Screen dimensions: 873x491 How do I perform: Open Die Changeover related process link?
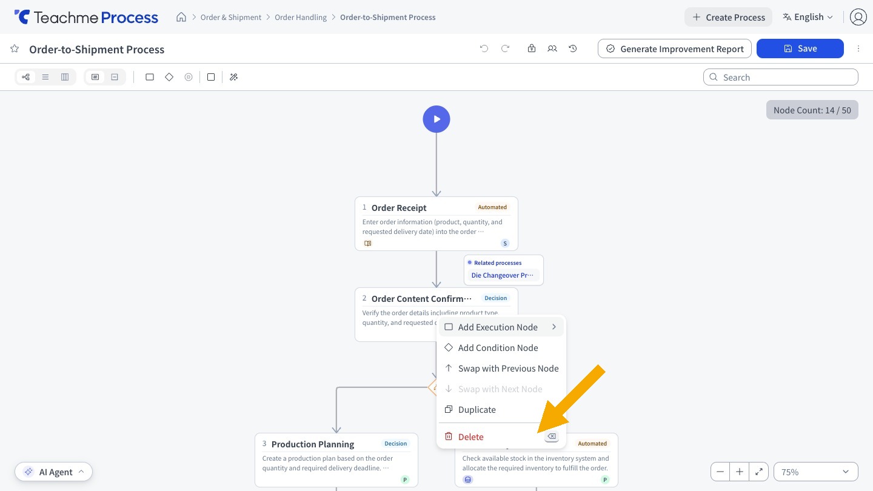pyautogui.click(x=503, y=275)
